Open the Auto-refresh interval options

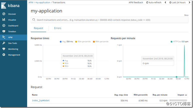153,3
